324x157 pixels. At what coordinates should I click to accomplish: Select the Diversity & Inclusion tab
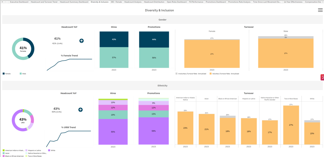pos(99,2)
